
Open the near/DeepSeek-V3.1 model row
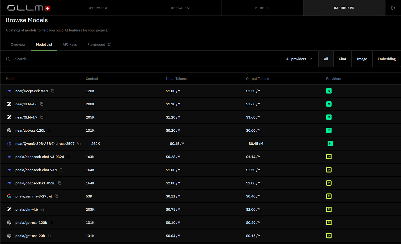coord(200,91)
